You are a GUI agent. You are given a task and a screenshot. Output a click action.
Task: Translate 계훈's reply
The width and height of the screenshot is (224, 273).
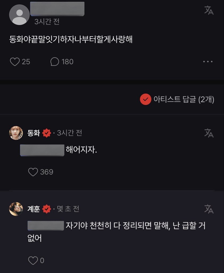pyautogui.click(x=209, y=209)
